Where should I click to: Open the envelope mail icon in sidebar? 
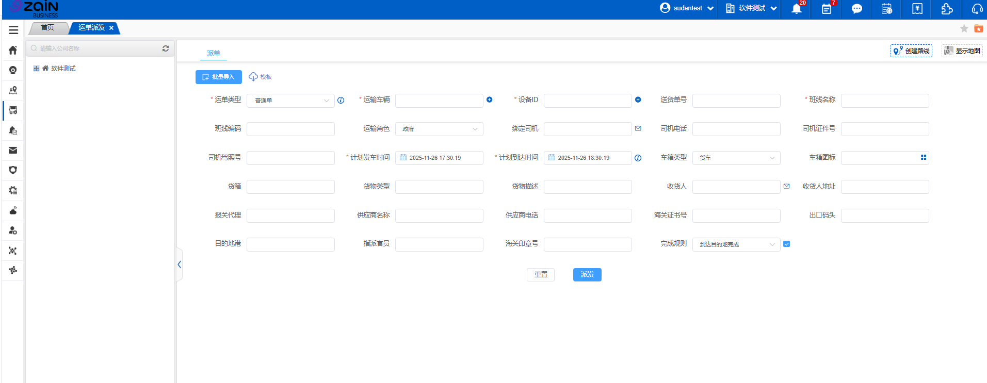click(13, 151)
